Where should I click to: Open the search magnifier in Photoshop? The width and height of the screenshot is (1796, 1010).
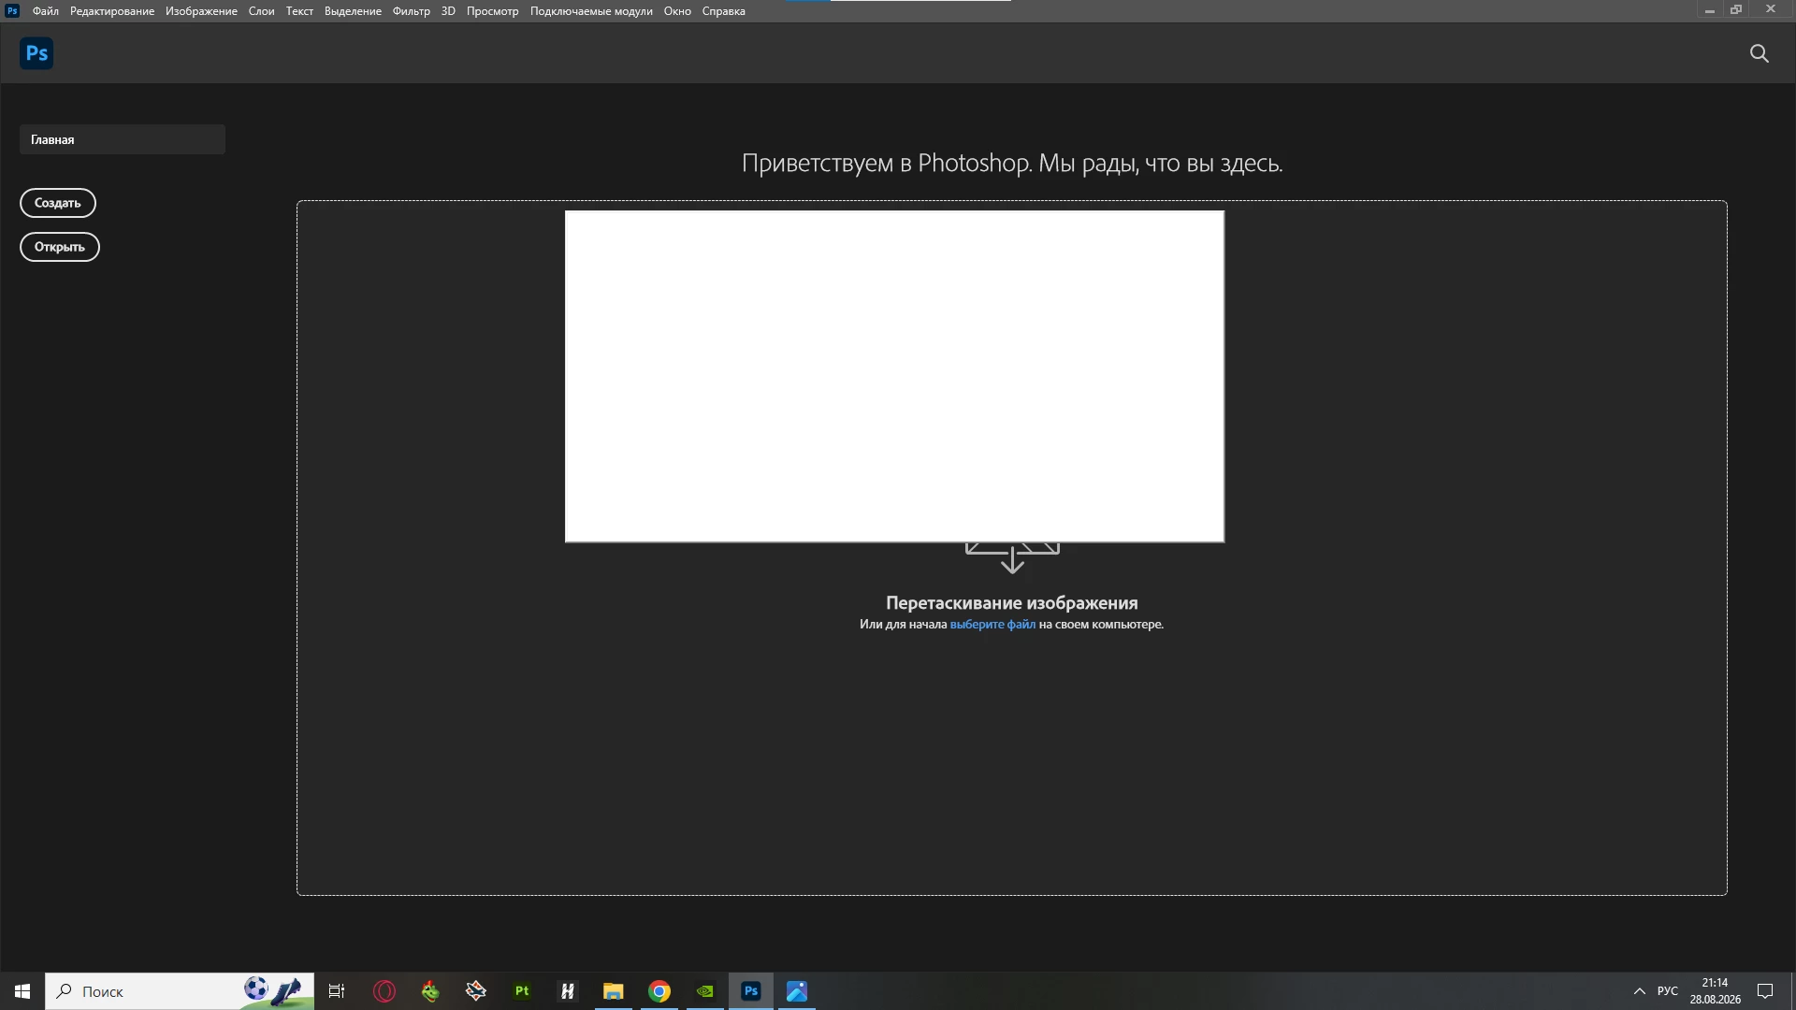click(x=1759, y=53)
